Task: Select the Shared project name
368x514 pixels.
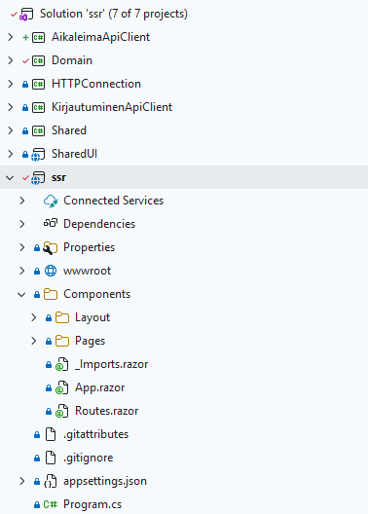Action: pos(69,130)
